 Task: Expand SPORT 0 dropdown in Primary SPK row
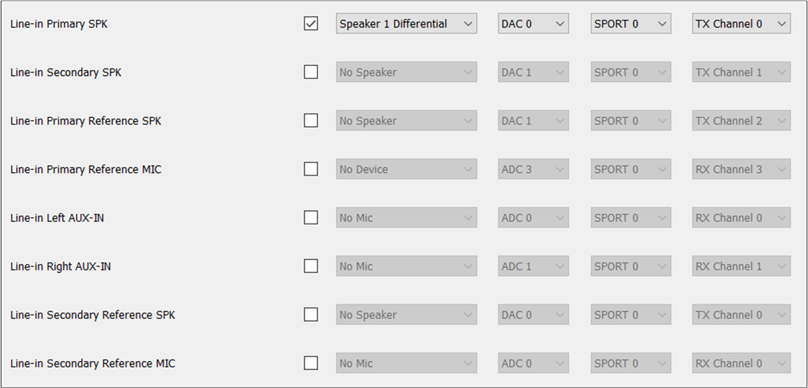click(x=631, y=24)
